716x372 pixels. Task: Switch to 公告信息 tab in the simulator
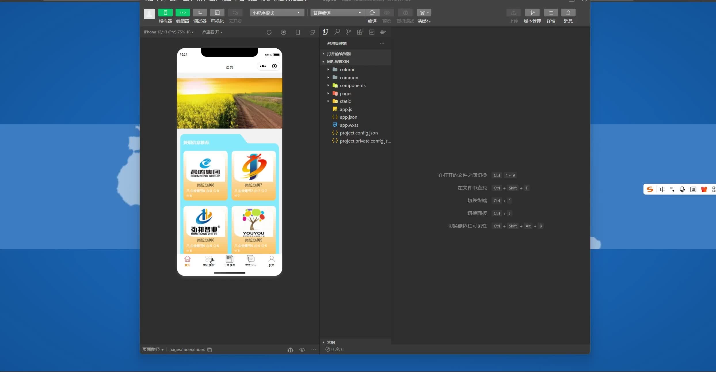click(229, 261)
